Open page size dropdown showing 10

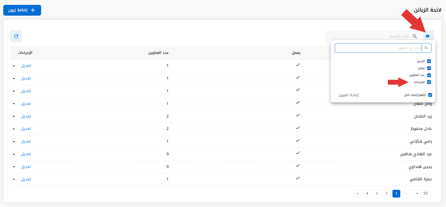coord(422,194)
